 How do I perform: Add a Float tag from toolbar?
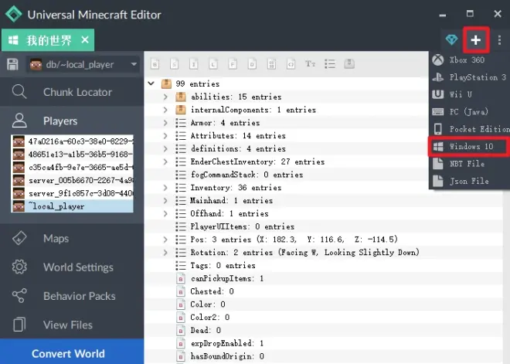233,63
